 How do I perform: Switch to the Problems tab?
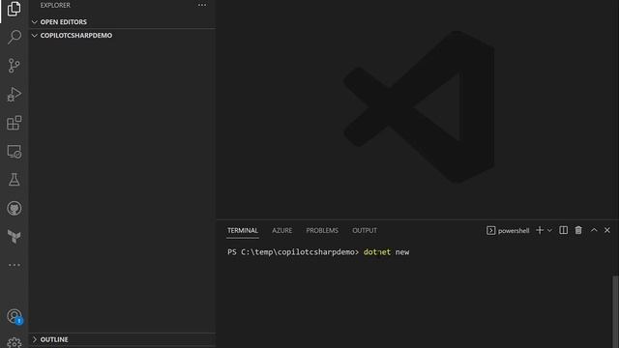(x=322, y=230)
